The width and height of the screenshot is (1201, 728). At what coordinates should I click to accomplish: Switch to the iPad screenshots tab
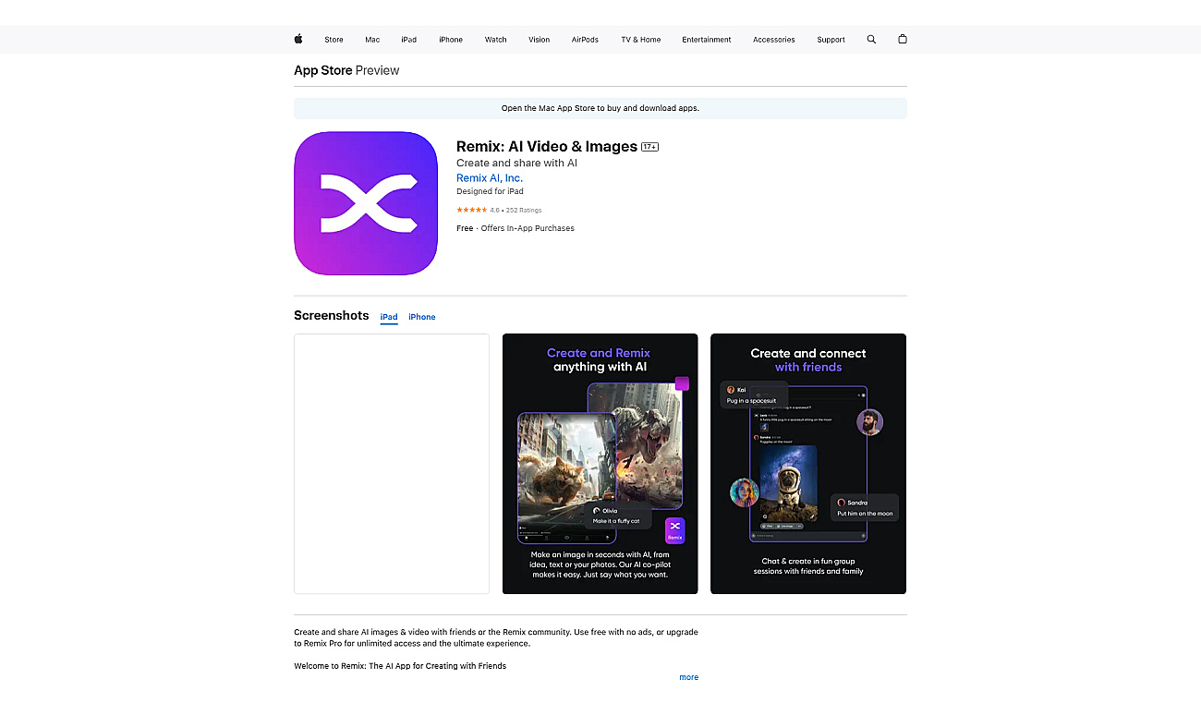[x=389, y=317]
